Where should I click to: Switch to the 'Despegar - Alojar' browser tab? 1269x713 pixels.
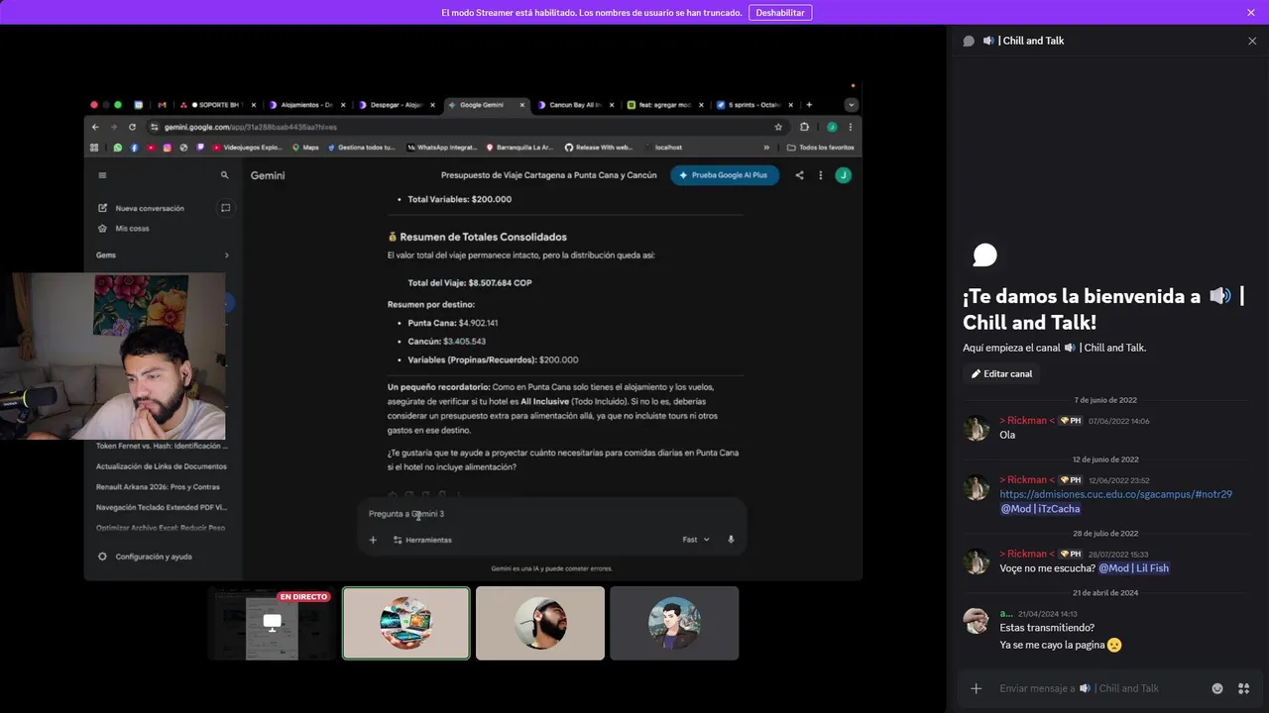pyautogui.click(x=395, y=105)
